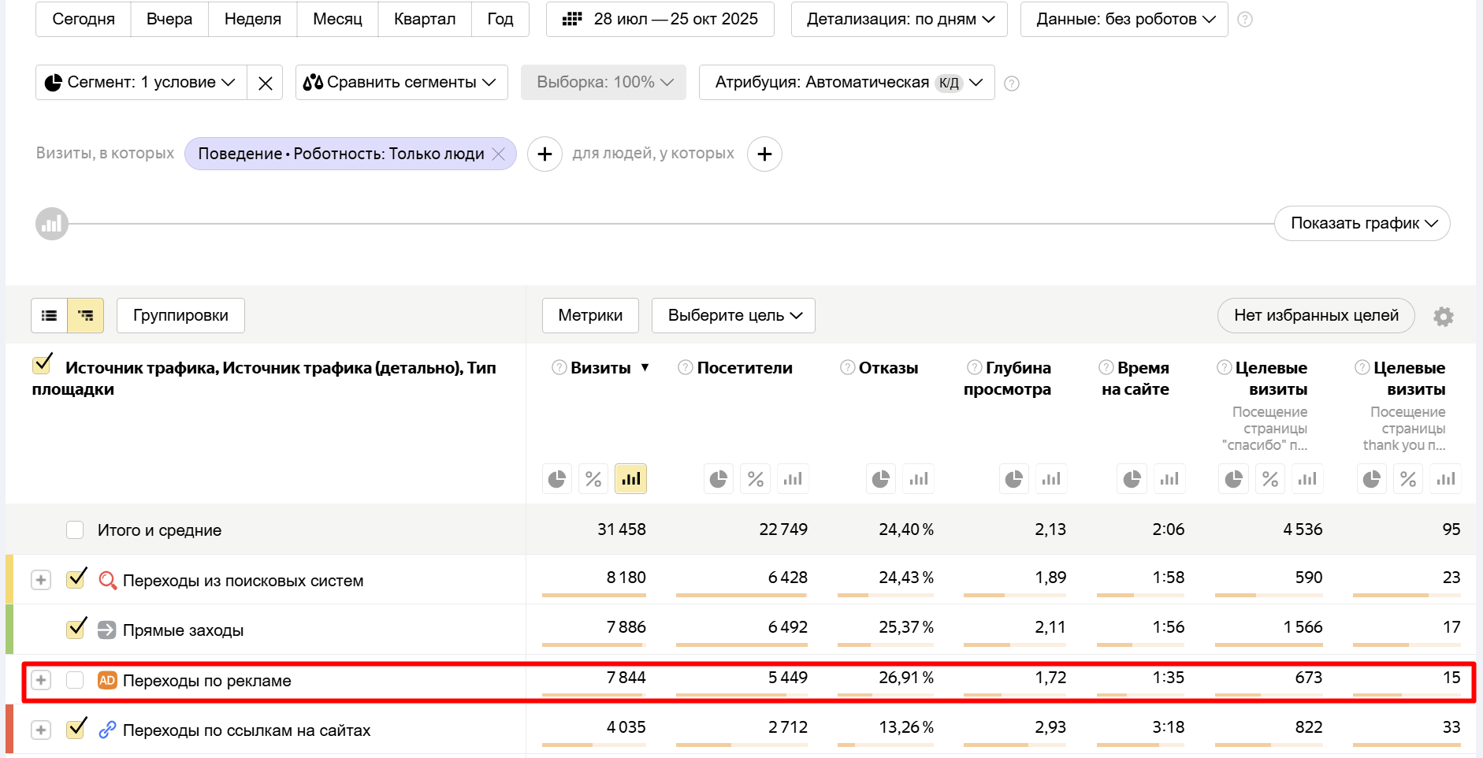
Task: Expand Переходы из поисковых систем row
Action: (x=41, y=581)
